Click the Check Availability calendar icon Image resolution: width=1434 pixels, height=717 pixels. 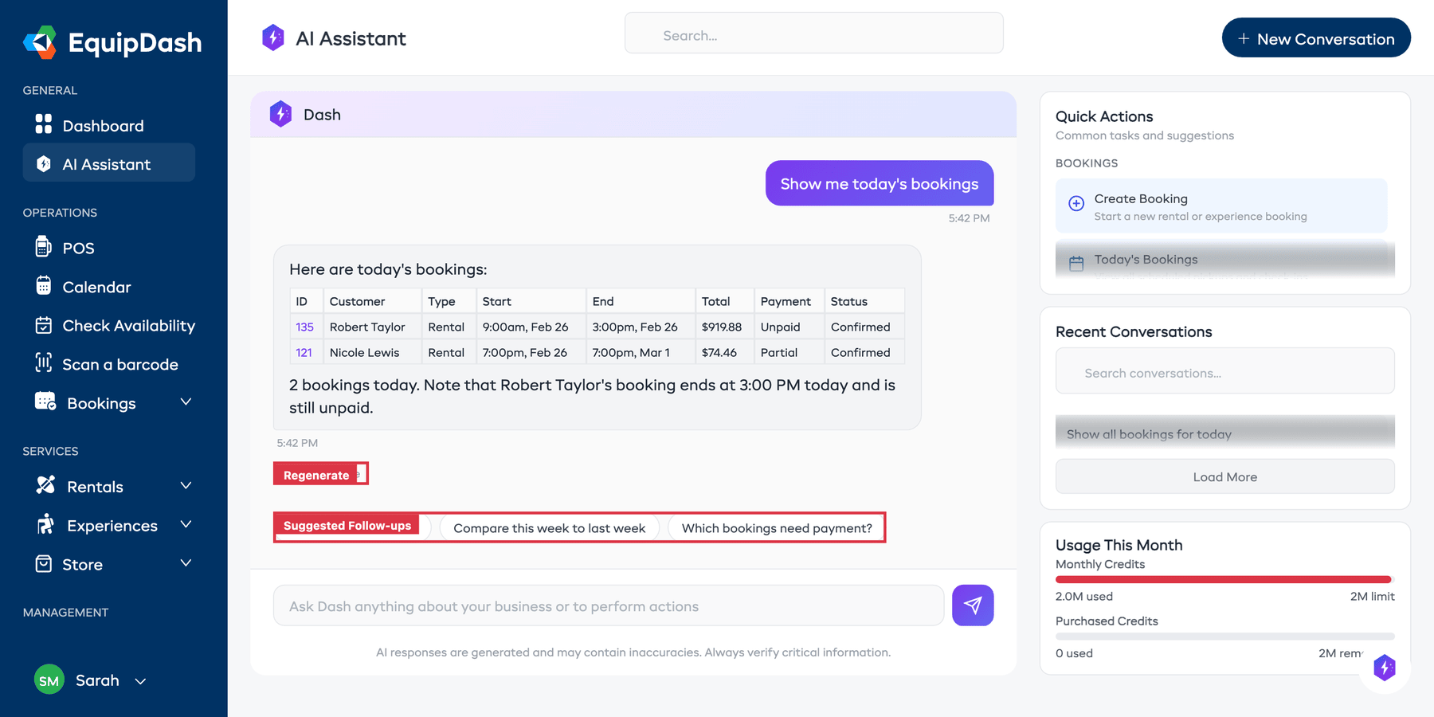coord(44,325)
